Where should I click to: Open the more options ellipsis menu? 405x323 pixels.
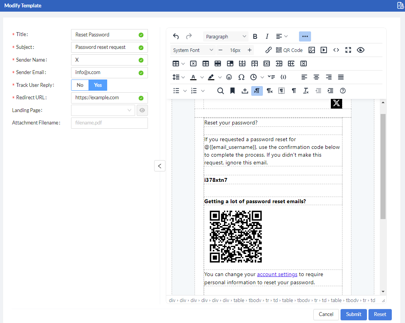coord(305,36)
